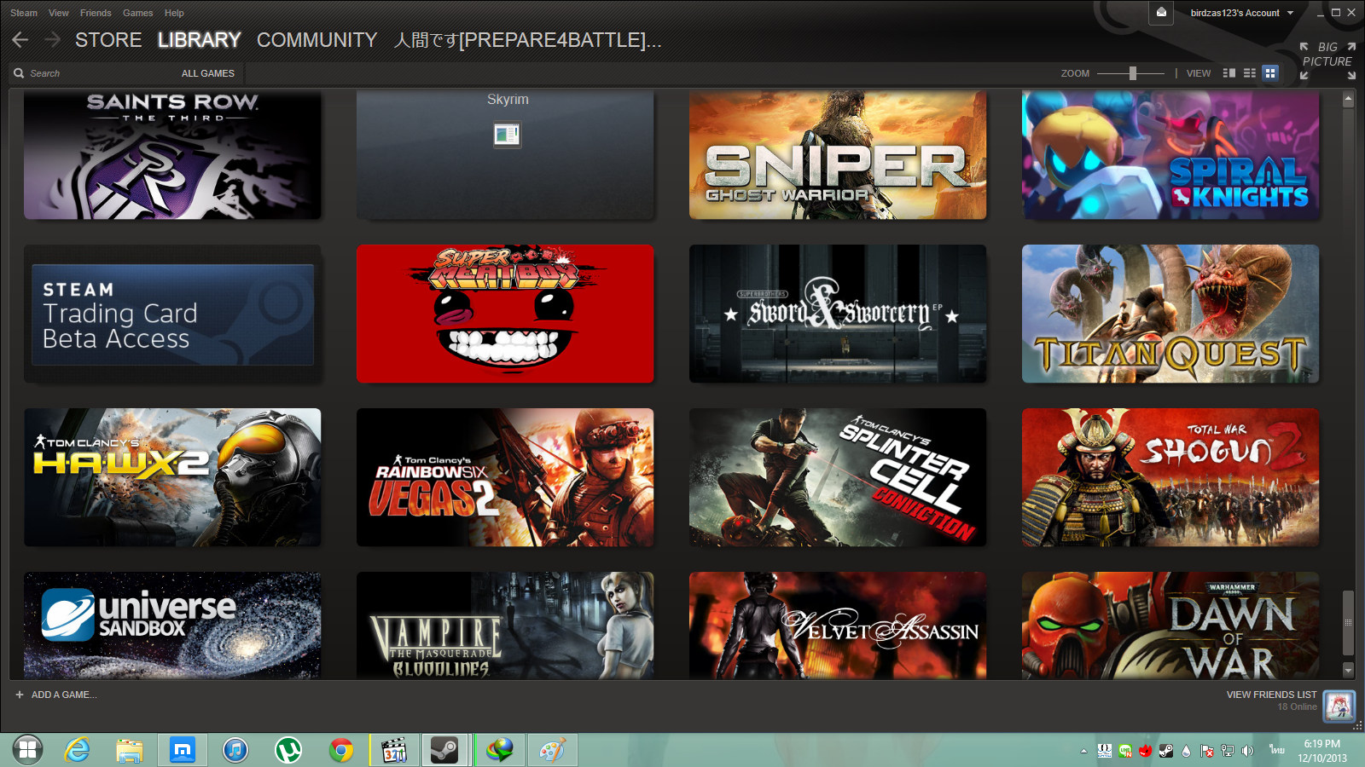
Task: Go back with the back arrow
Action: [20, 40]
